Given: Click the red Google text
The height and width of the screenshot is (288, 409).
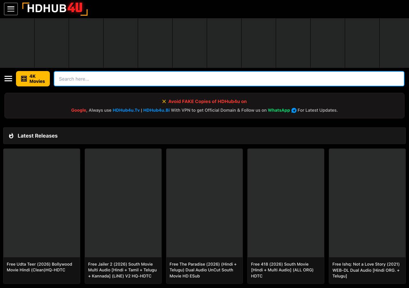Looking at the screenshot, I should (x=79, y=110).
